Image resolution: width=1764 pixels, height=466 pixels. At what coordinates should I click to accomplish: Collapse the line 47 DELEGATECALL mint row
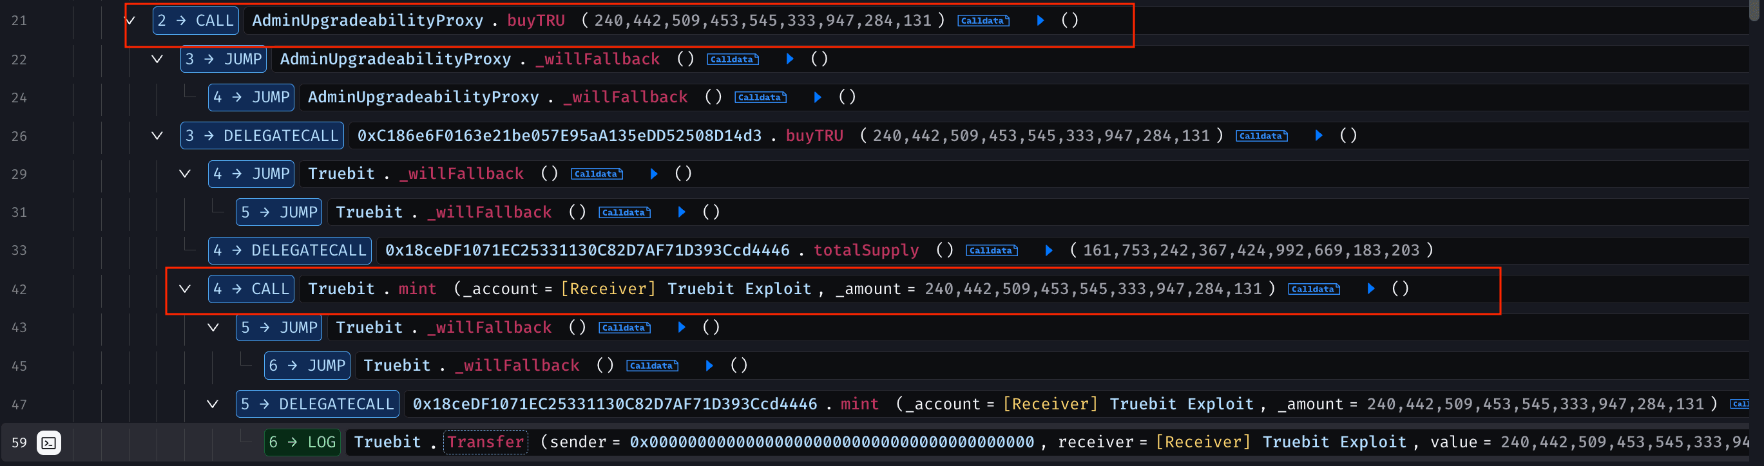point(213,404)
